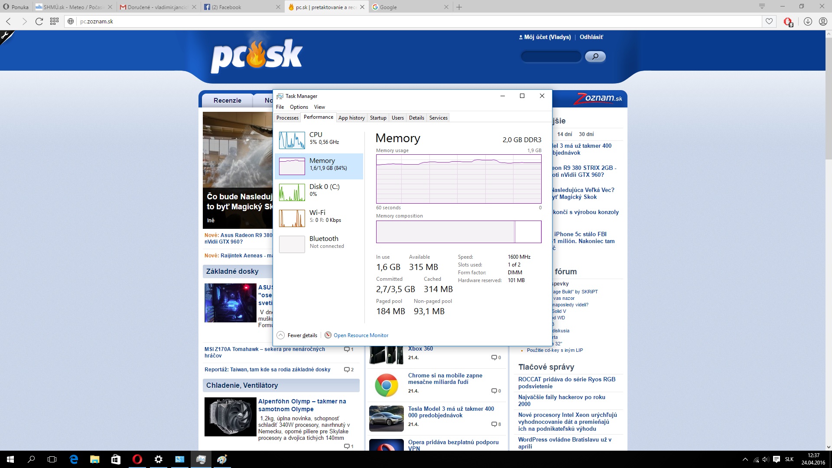The image size is (832, 468).
Task: Select the CPU performance graph
Action: (x=292, y=140)
